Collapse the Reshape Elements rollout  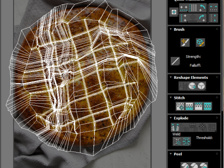pos(171,77)
